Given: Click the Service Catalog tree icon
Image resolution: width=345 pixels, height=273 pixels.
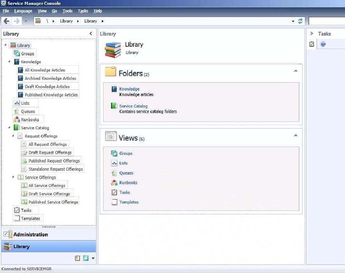Looking at the screenshot, I should 17,128.
